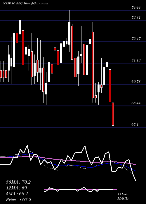Click the '12MA : 69' readout
This screenshot has height=204, width=146.
pos(16,188)
